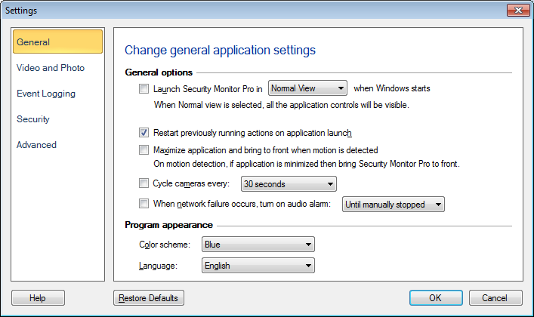The height and width of the screenshot is (317, 534).
Task: Uncheck Restart previously running actions
Action: click(x=144, y=132)
